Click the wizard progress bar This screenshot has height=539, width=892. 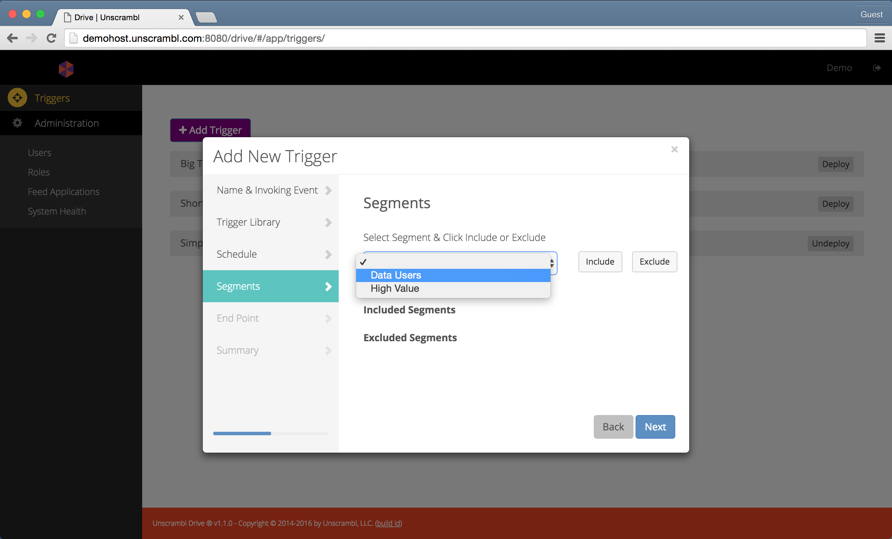(x=270, y=433)
